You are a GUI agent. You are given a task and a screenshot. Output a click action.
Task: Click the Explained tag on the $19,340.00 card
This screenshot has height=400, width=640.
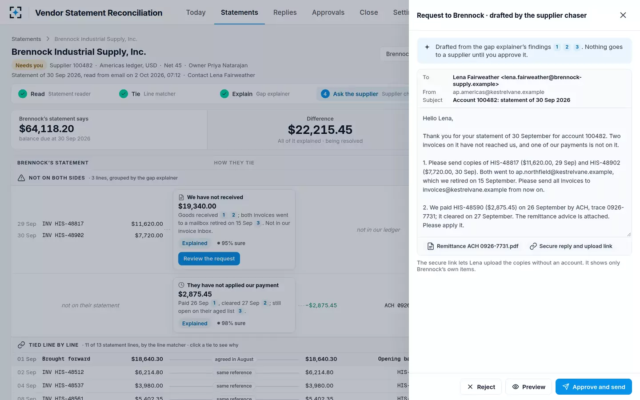click(x=195, y=243)
